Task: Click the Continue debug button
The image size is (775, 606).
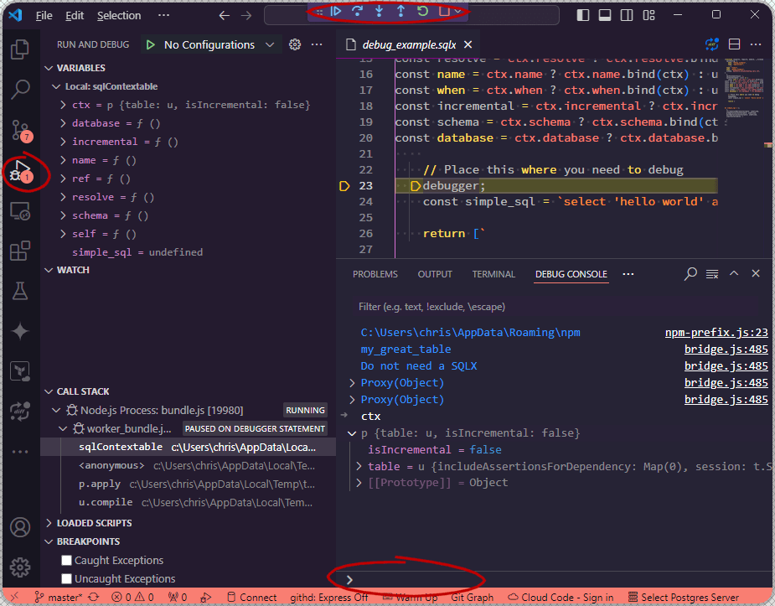Action: pos(336,11)
